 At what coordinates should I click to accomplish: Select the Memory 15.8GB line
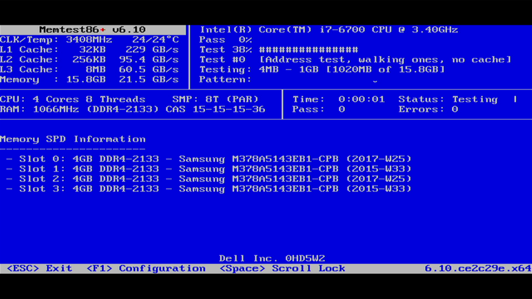coord(52,80)
